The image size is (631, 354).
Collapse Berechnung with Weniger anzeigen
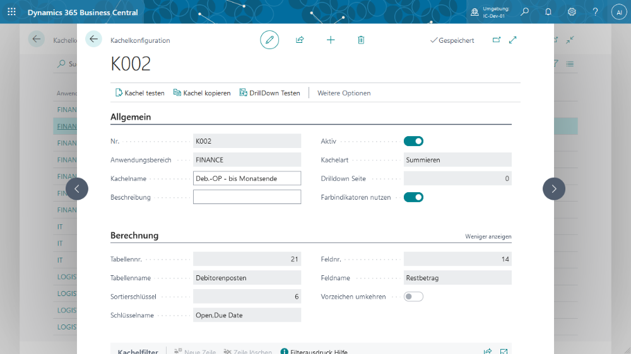coord(488,237)
